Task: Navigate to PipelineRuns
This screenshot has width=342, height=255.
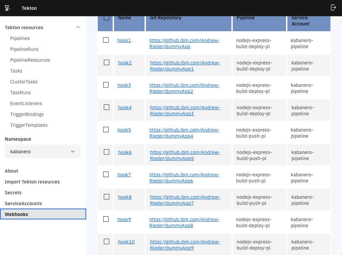Action: coord(24,49)
